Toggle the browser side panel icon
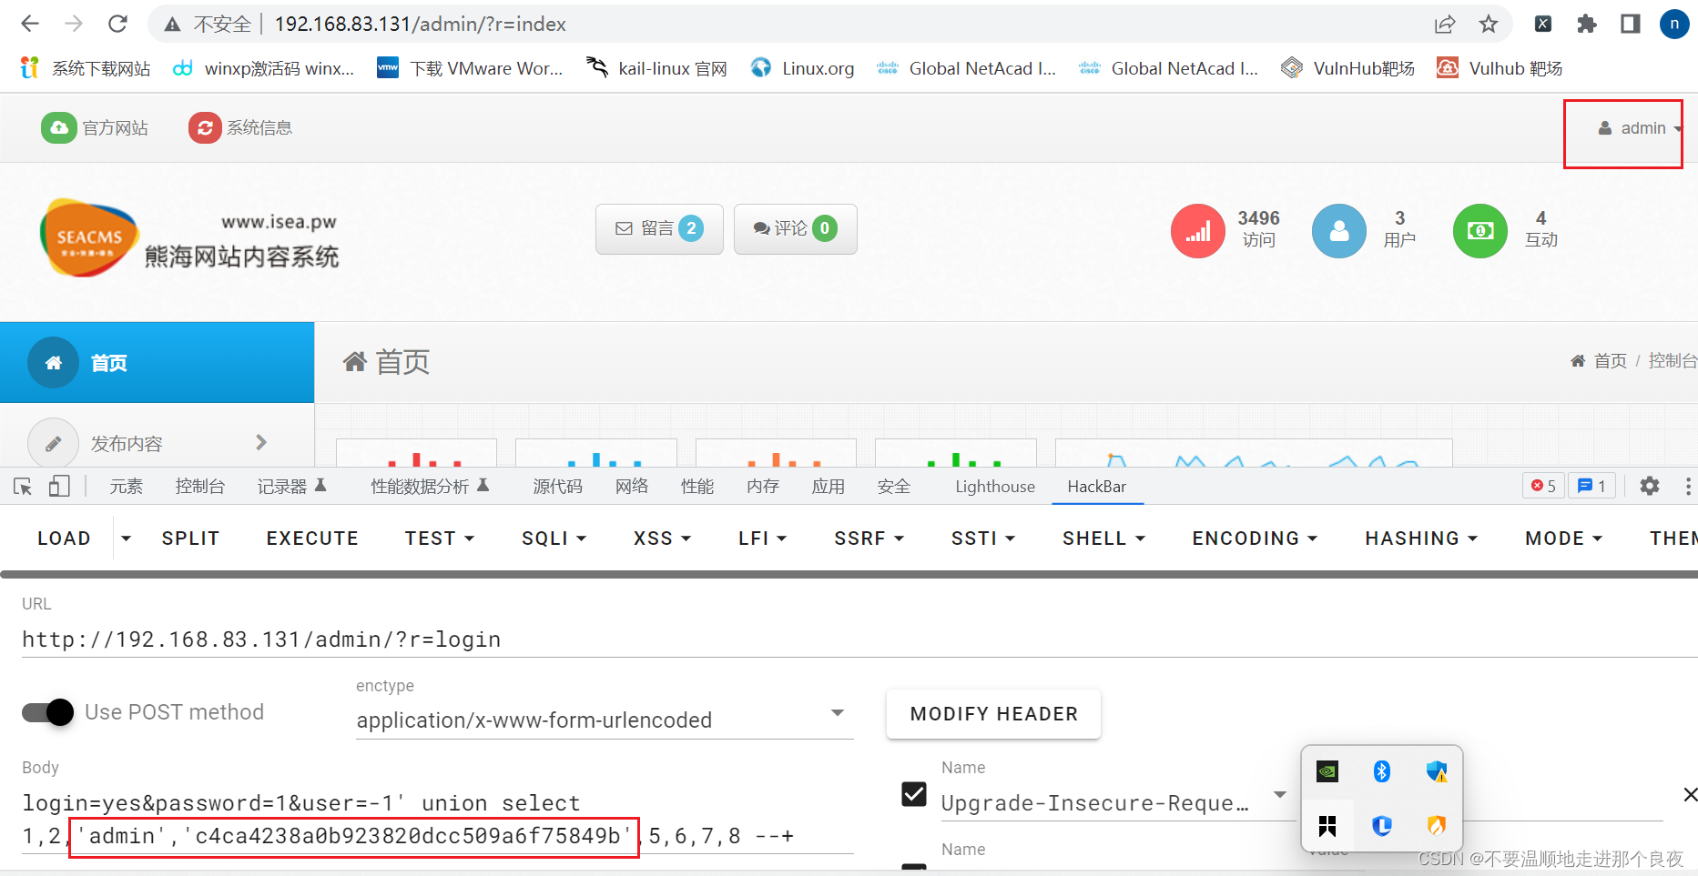The height and width of the screenshot is (876, 1698). point(1631,25)
